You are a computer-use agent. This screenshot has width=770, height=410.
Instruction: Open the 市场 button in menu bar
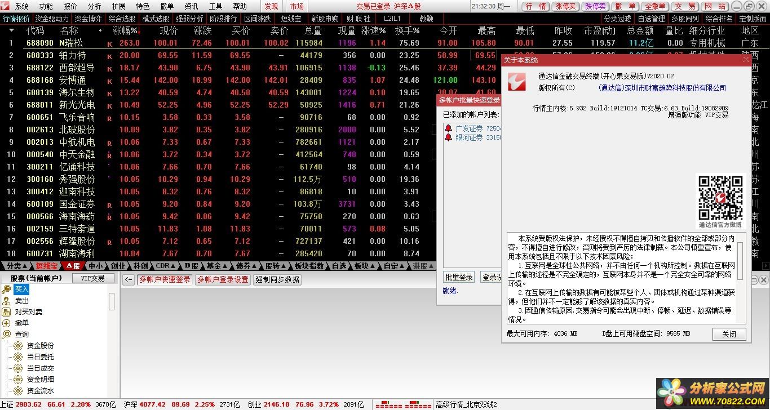click(x=297, y=6)
